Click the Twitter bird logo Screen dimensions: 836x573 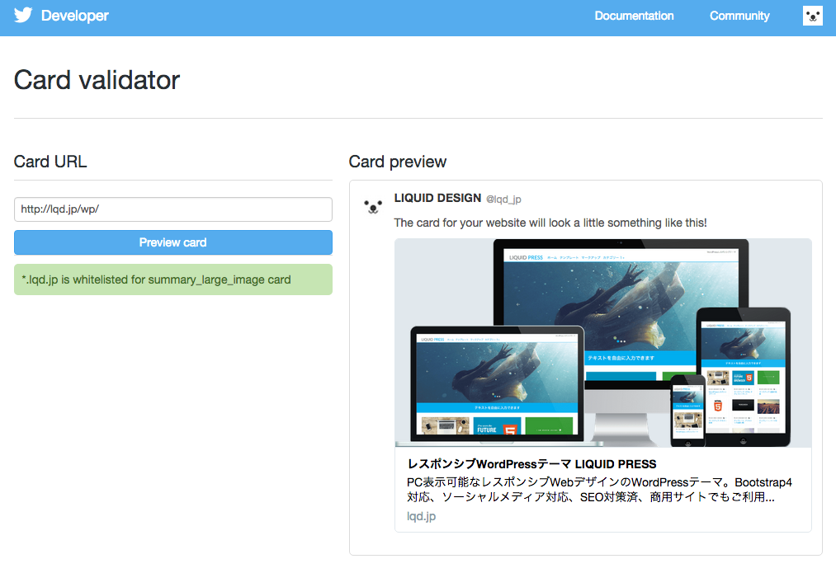point(23,15)
